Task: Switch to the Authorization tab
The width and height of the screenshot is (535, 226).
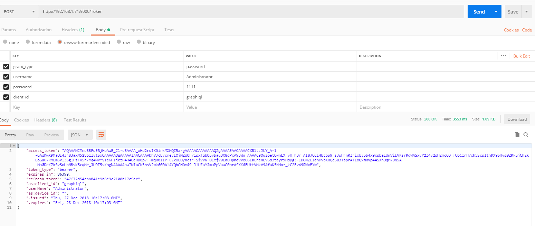Action: [39, 30]
